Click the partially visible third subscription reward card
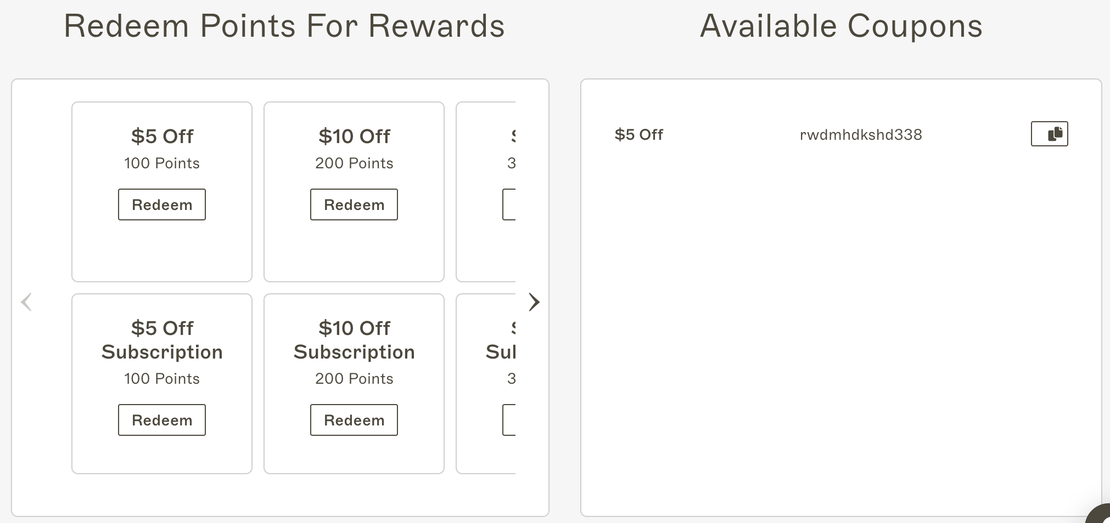 486,450
